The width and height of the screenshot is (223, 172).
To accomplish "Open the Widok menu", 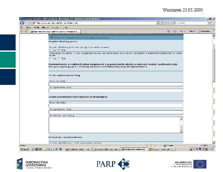I will tap(37, 27).
